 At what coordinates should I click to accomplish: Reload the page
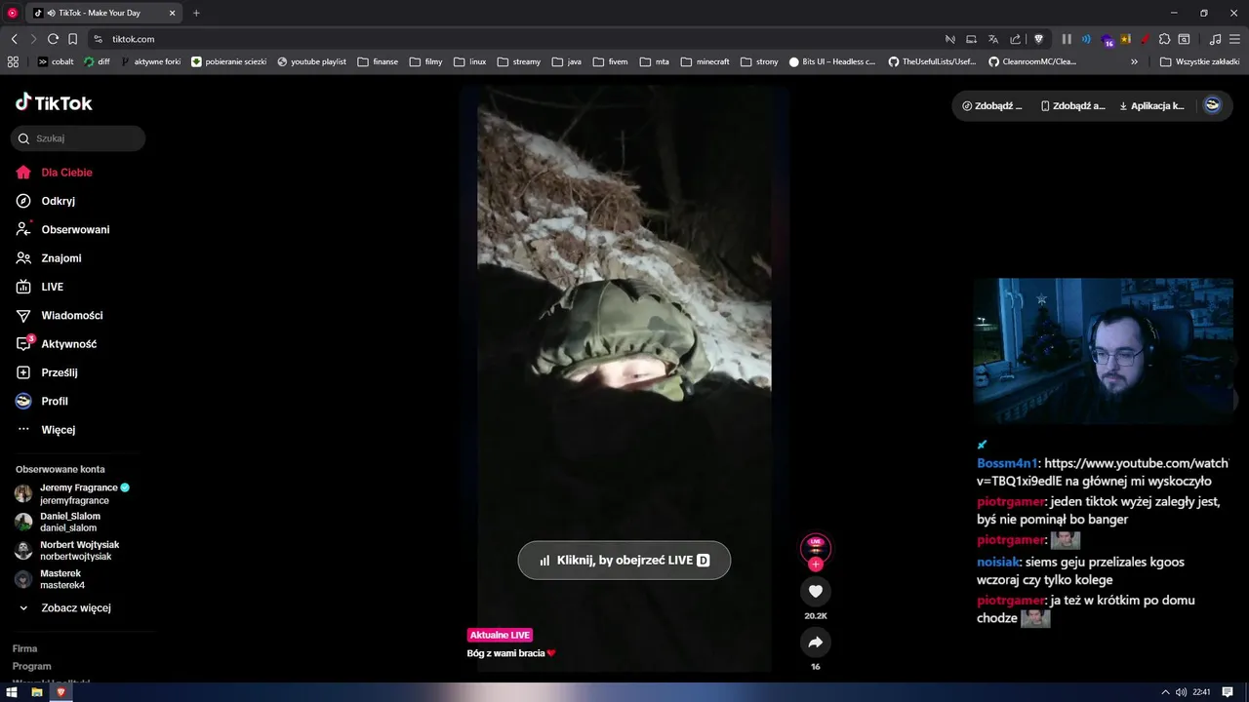(53, 39)
